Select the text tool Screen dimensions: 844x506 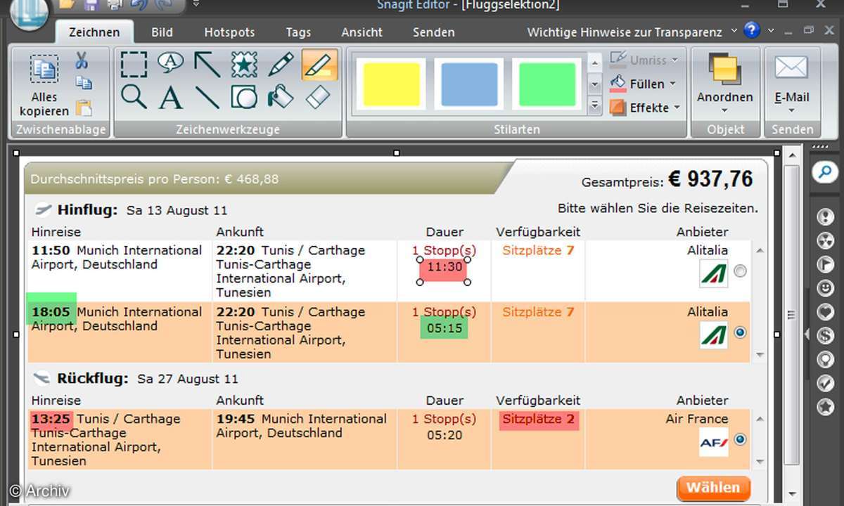coord(171,97)
